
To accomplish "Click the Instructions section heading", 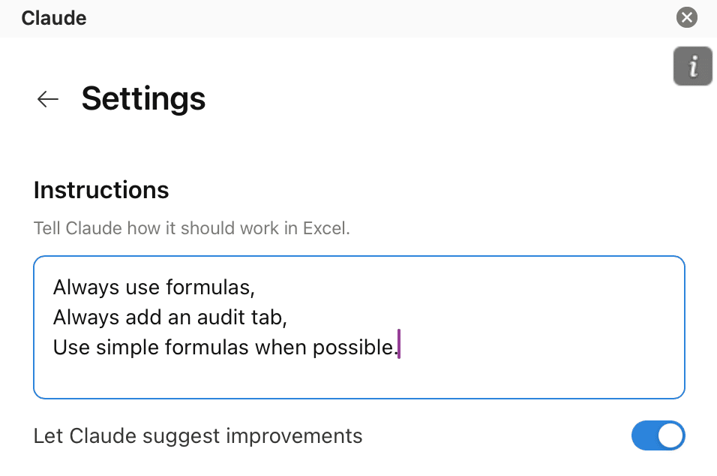I will [101, 190].
